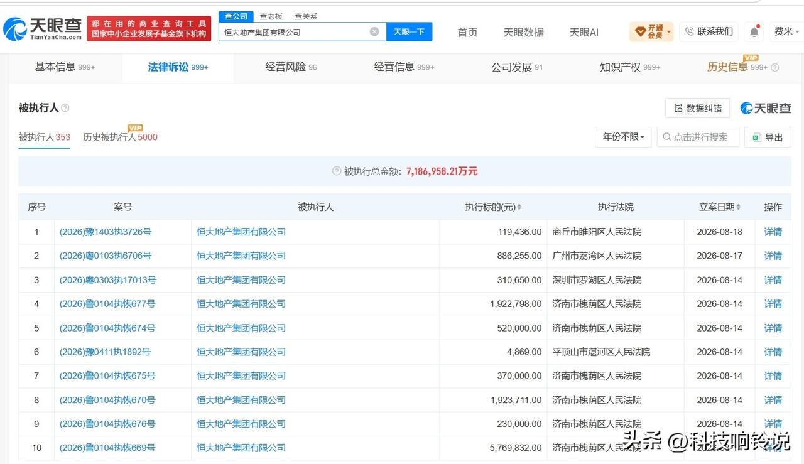Screen dimensions: 804x464
Task: Focus the 点击进行搜索 table search field
Action: click(698, 137)
